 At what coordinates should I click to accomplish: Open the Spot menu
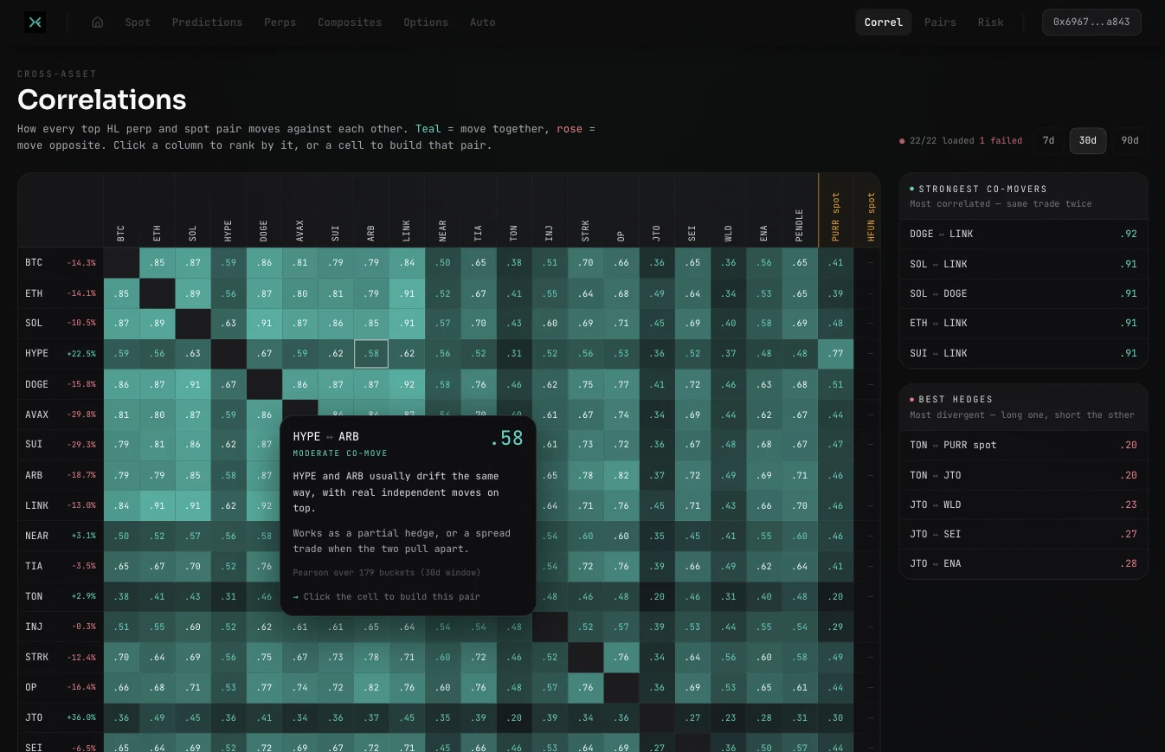point(138,22)
